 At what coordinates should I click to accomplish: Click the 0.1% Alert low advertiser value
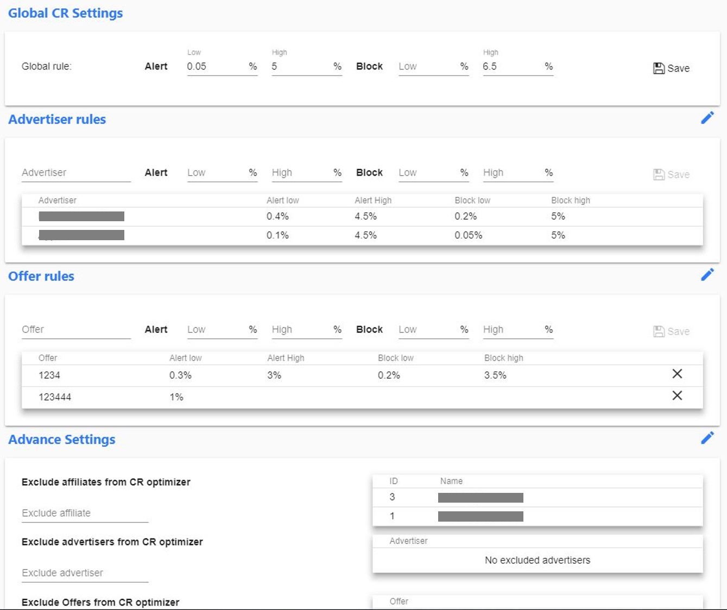click(x=277, y=235)
